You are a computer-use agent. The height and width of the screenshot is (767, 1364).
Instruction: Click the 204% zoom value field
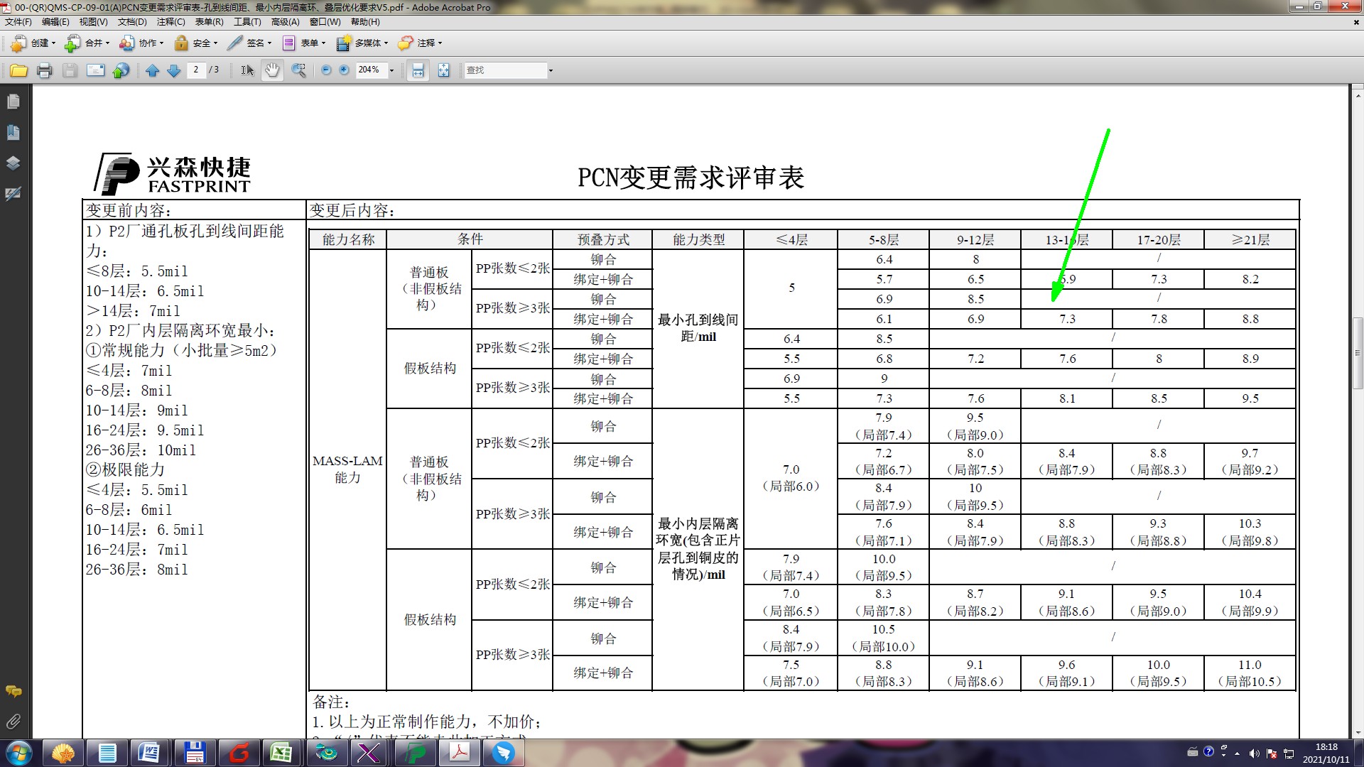[x=371, y=70]
